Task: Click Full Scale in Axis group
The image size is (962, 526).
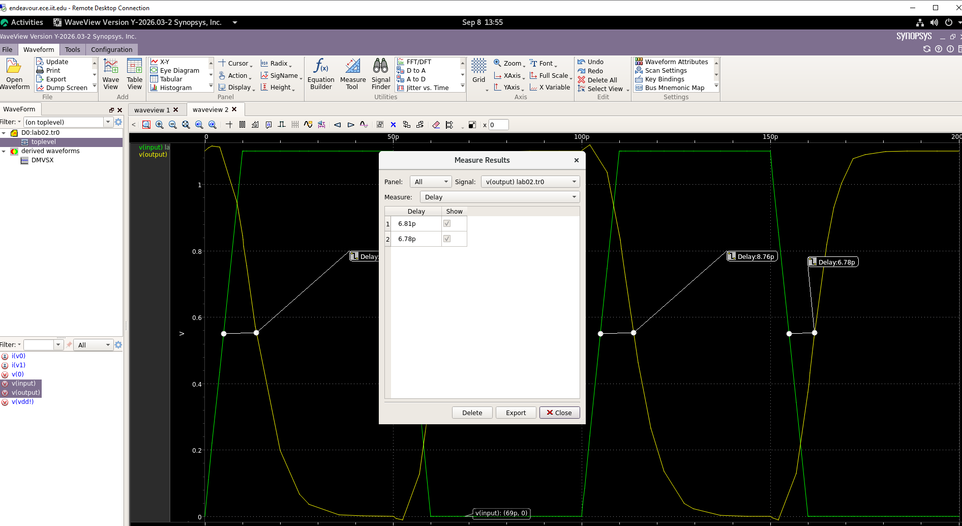Action: click(x=551, y=75)
